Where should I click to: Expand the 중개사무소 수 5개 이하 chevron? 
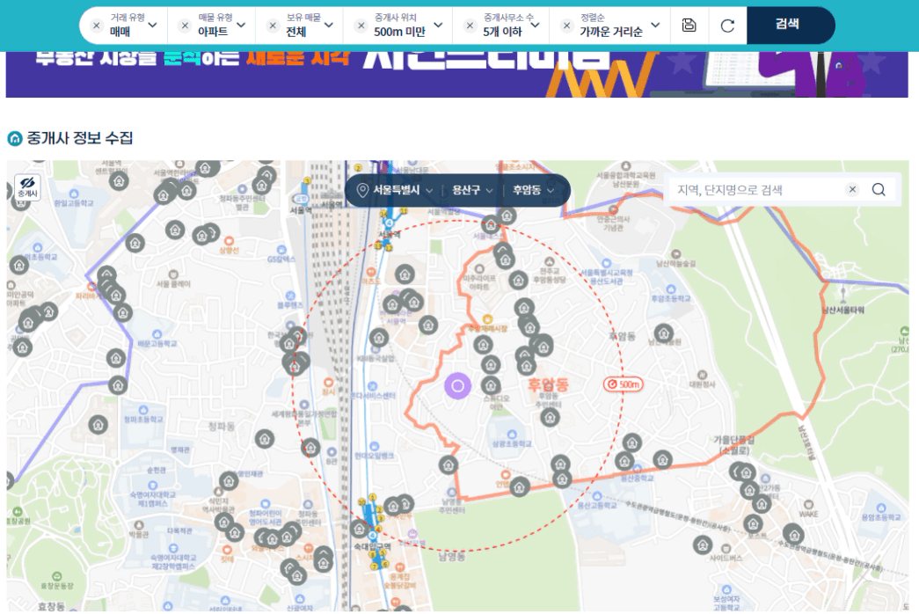(x=535, y=26)
